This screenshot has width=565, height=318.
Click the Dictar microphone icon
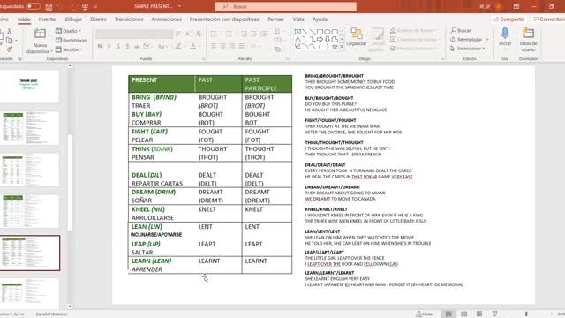point(505,34)
